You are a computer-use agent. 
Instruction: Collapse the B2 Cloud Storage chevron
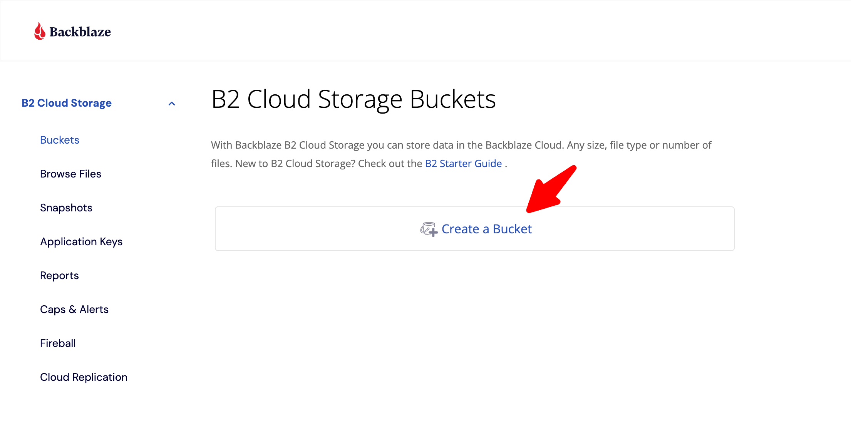pyautogui.click(x=172, y=104)
